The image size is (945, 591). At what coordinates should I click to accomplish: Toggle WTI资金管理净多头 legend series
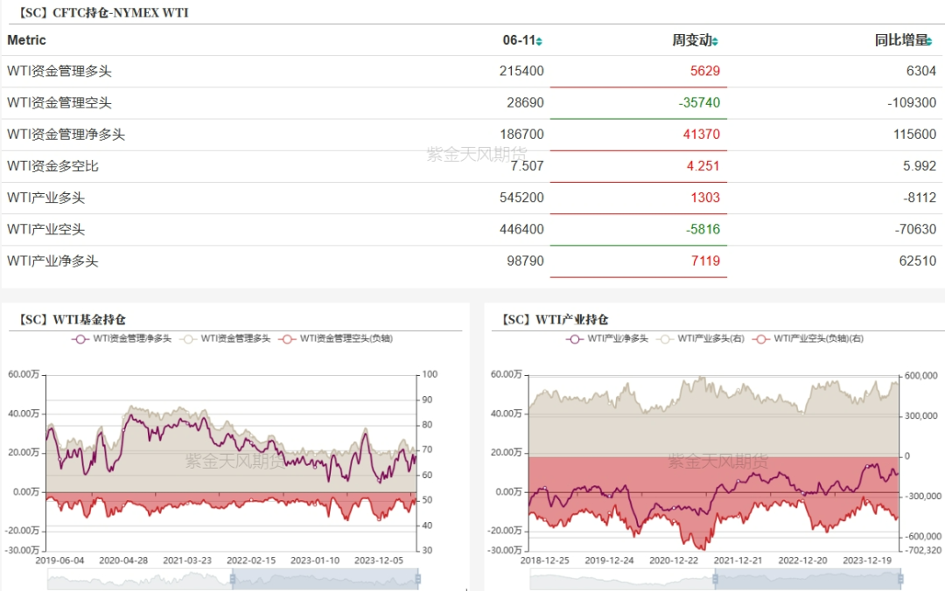pyautogui.click(x=81, y=338)
